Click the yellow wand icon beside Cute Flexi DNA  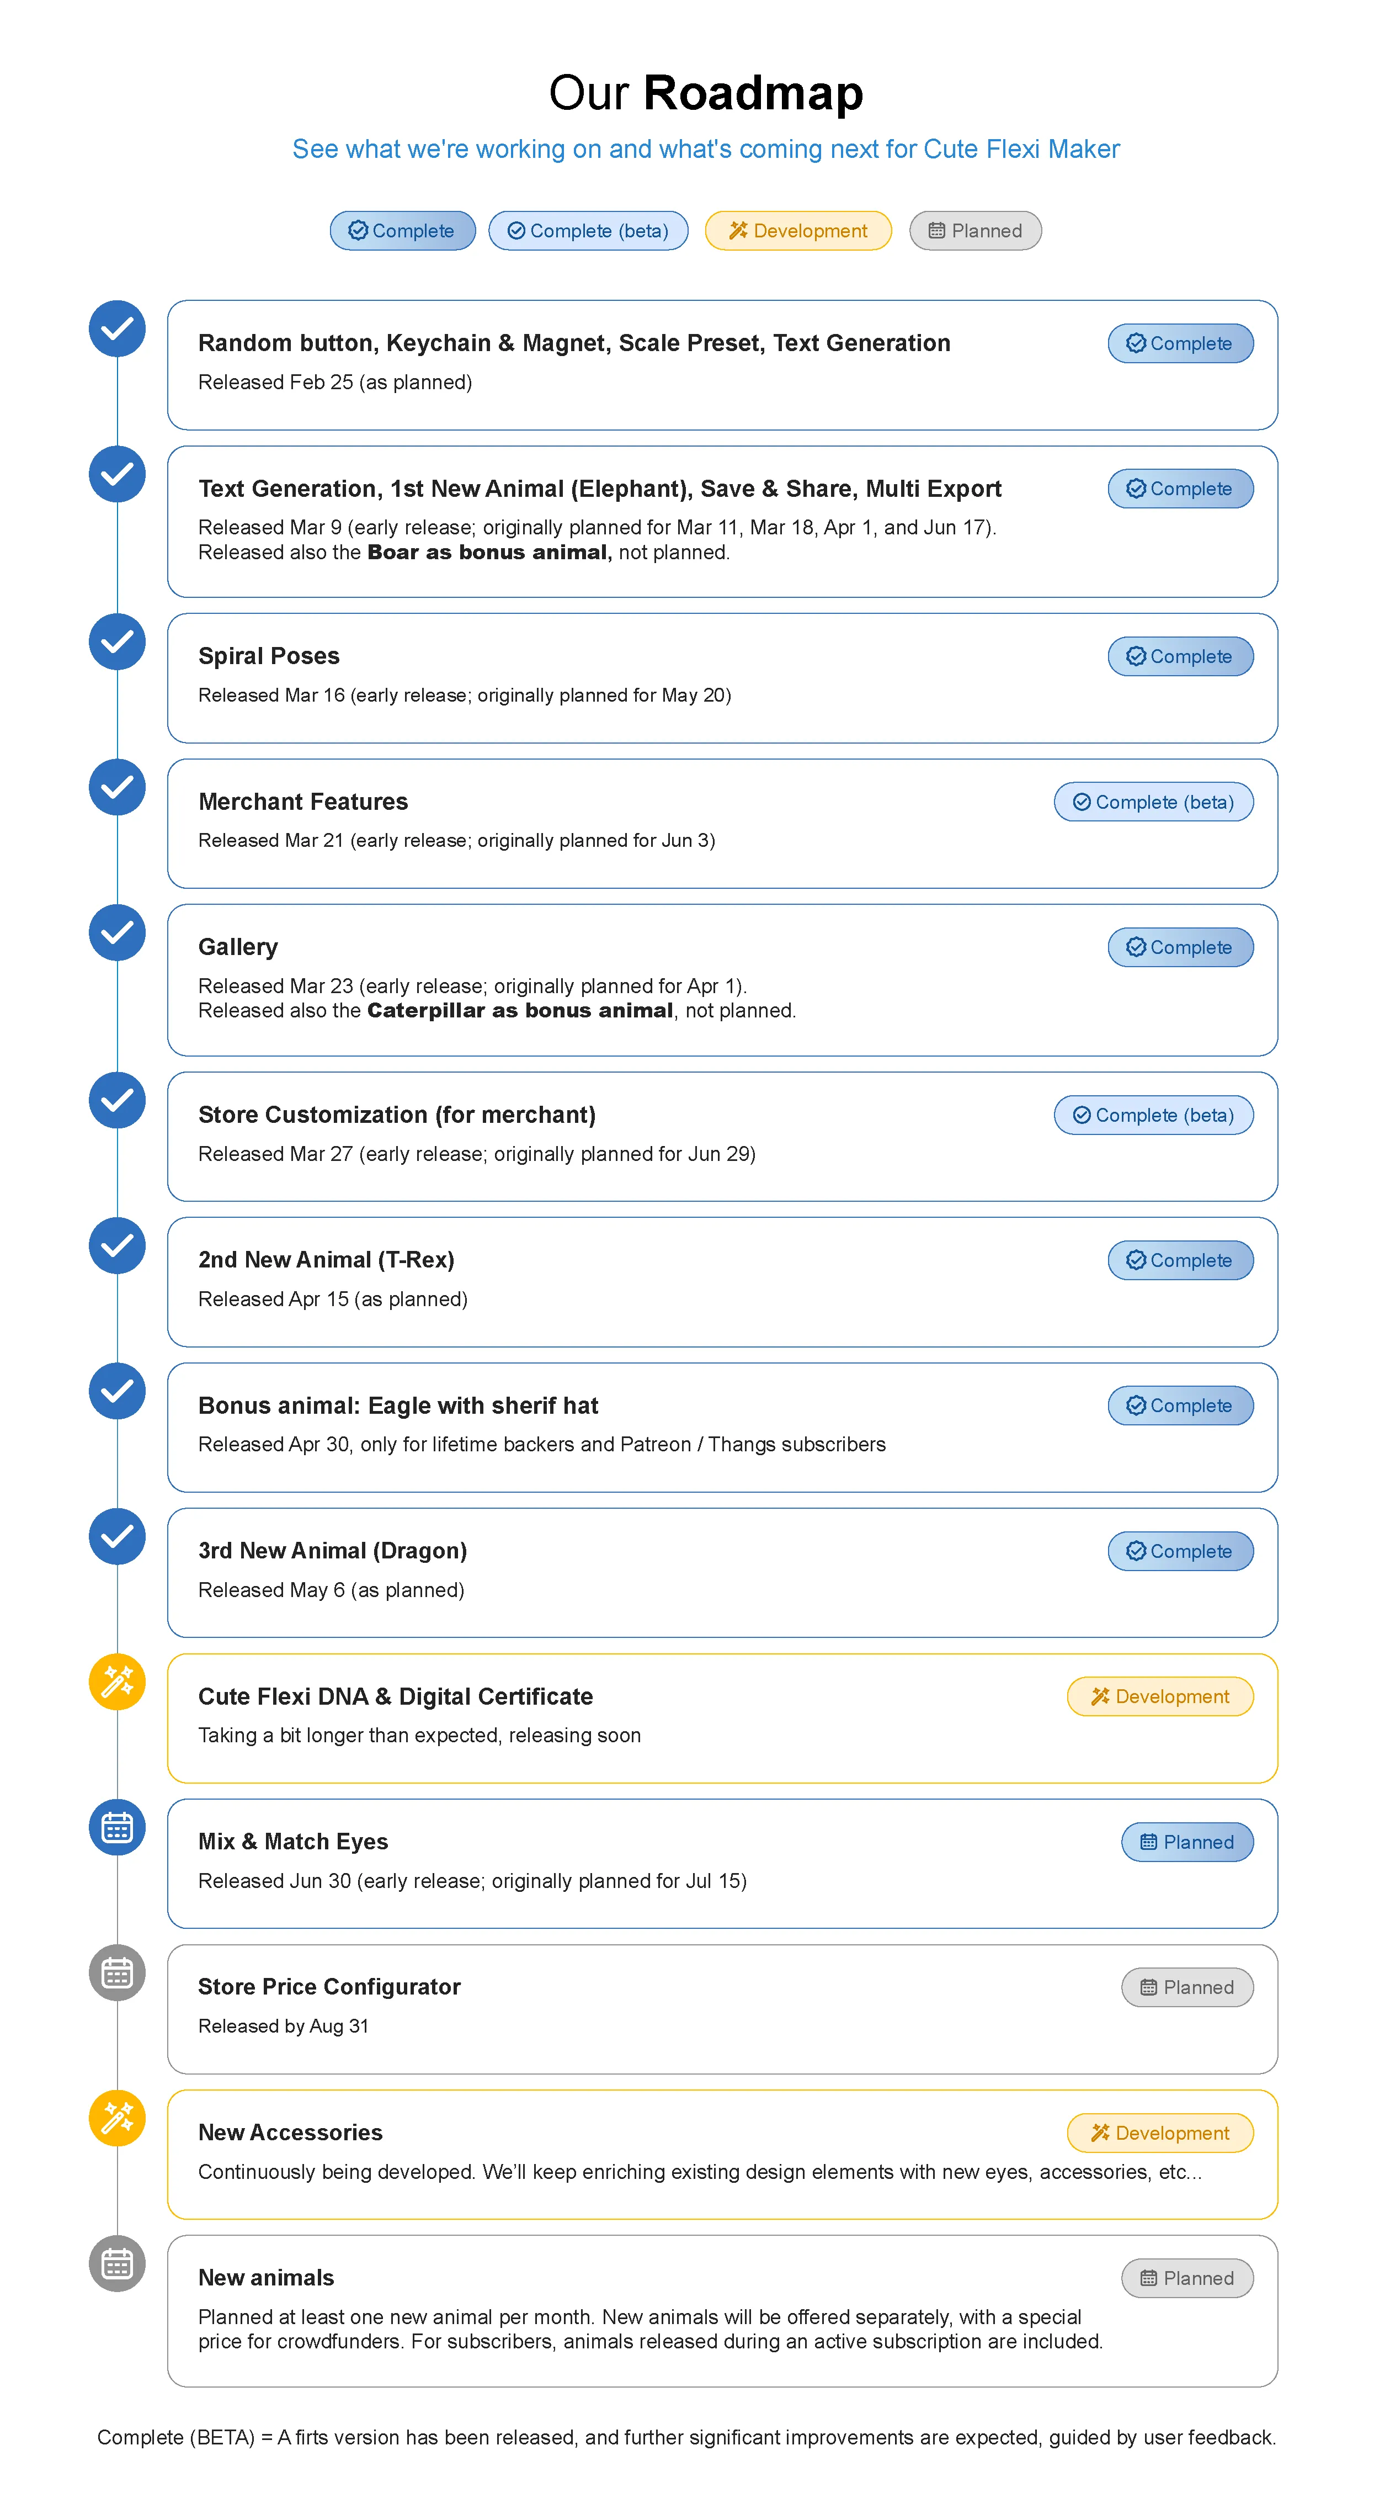pos(117,1683)
